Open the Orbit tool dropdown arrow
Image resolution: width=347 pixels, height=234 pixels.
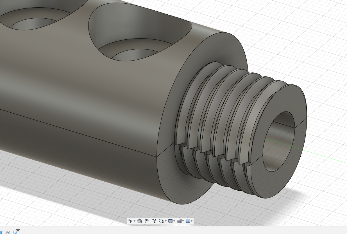pyautogui.click(x=135, y=221)
